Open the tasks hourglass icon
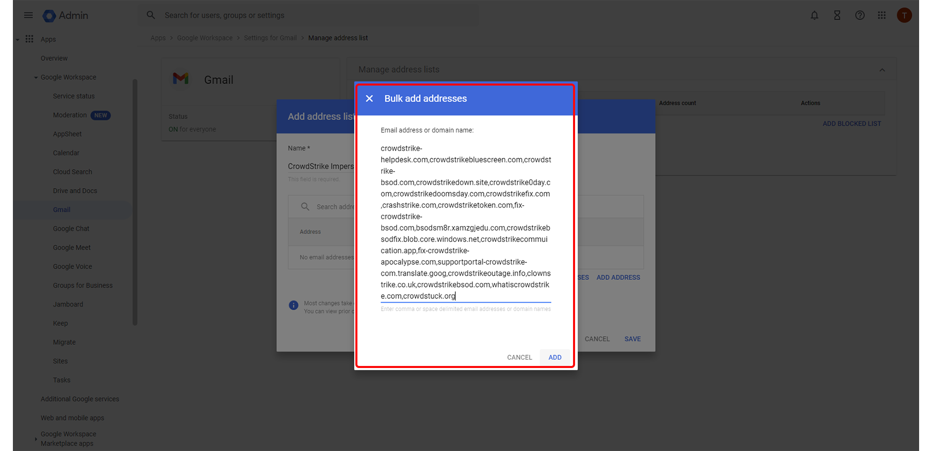The width and height of the screenshot is (932, 451). 837,15
